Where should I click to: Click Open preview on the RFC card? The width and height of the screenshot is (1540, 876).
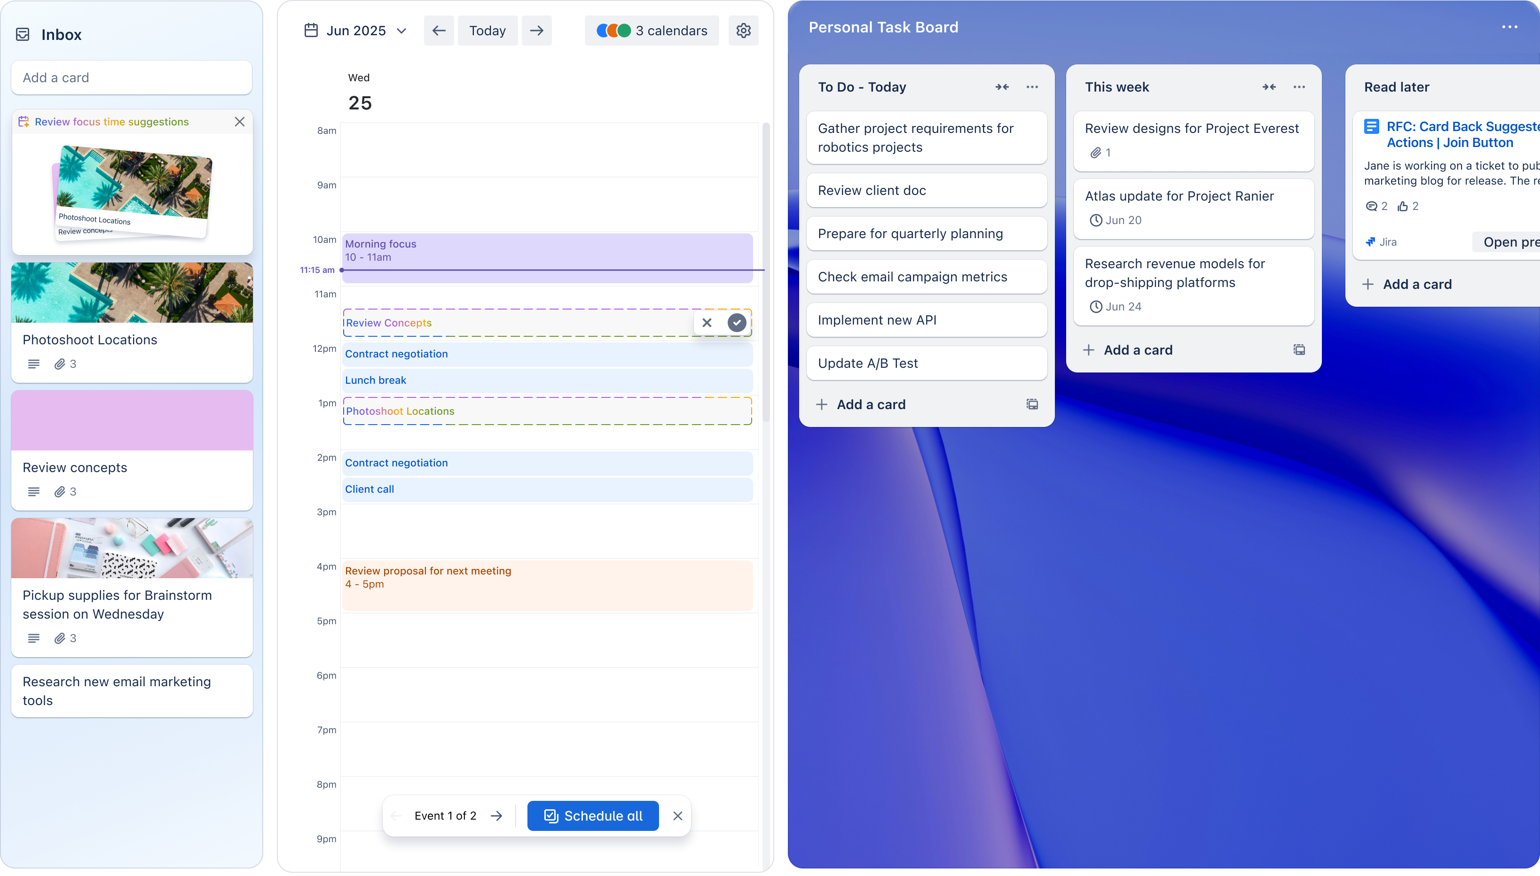1506,242
